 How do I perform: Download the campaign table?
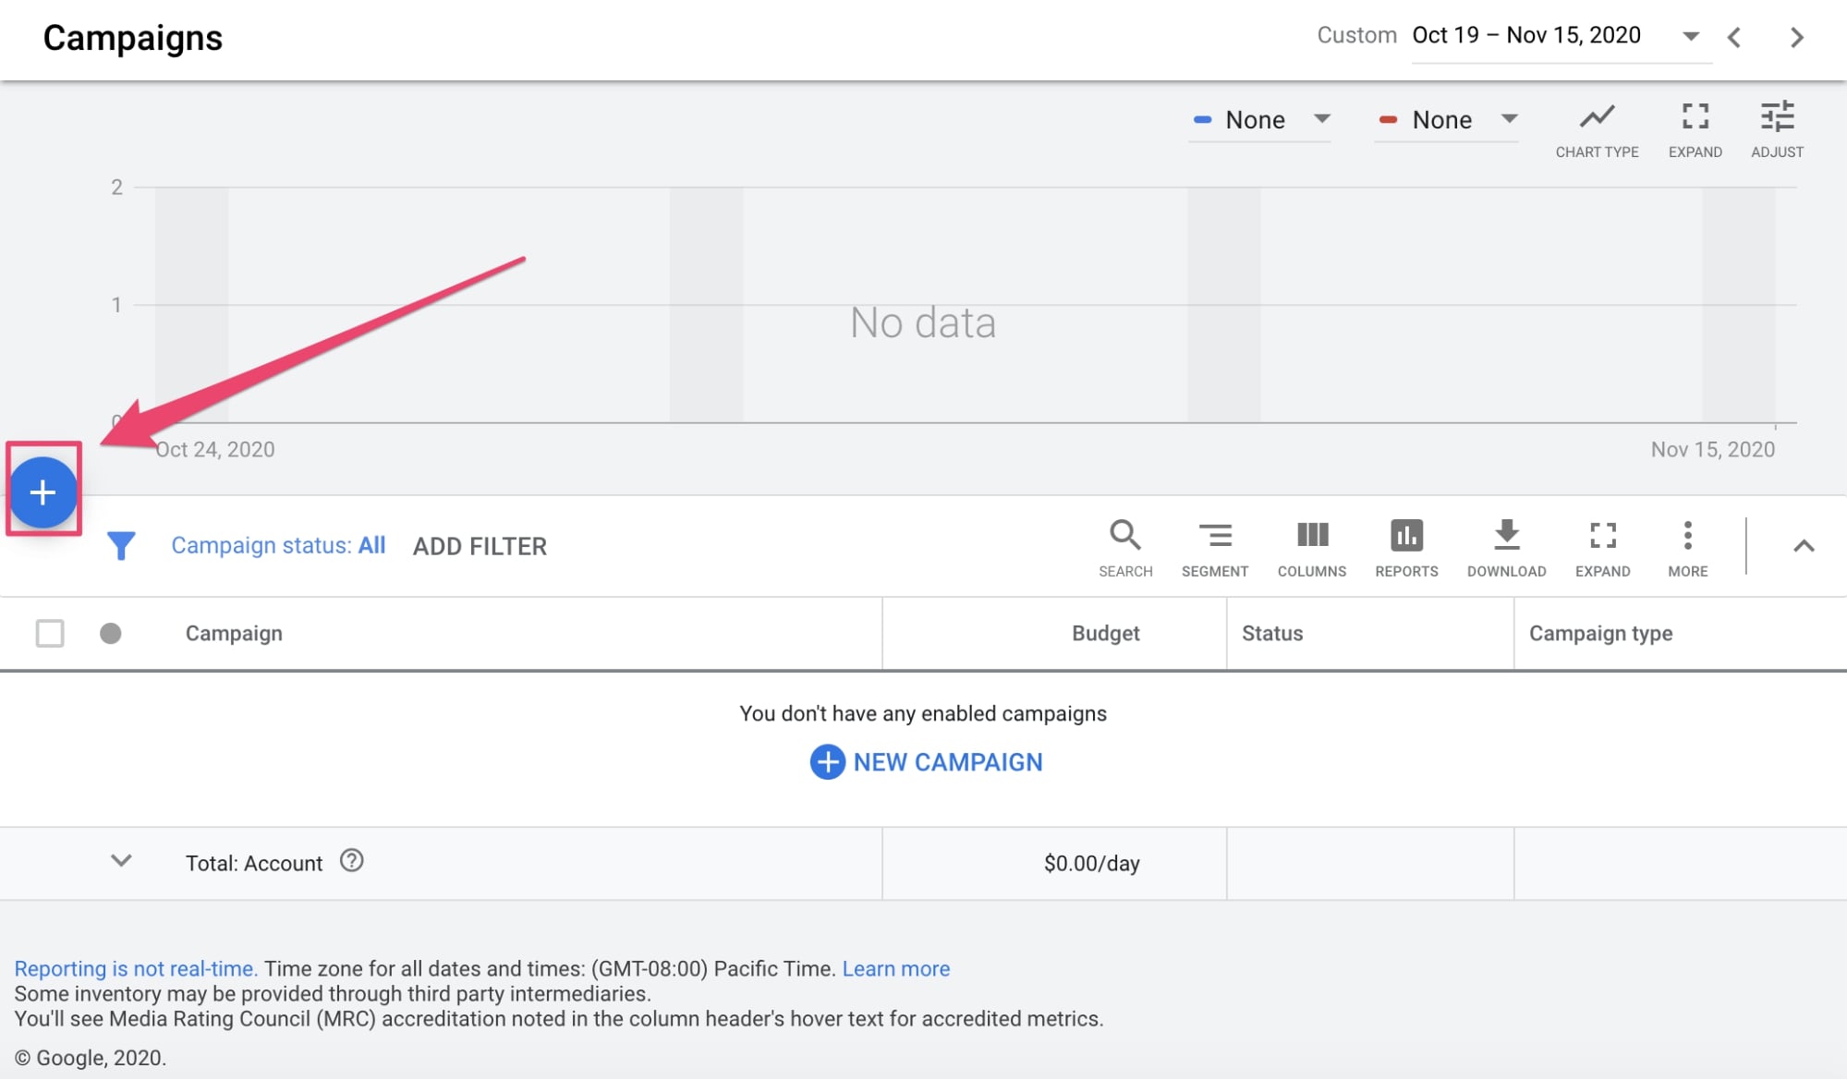[x=1506, y=547]
